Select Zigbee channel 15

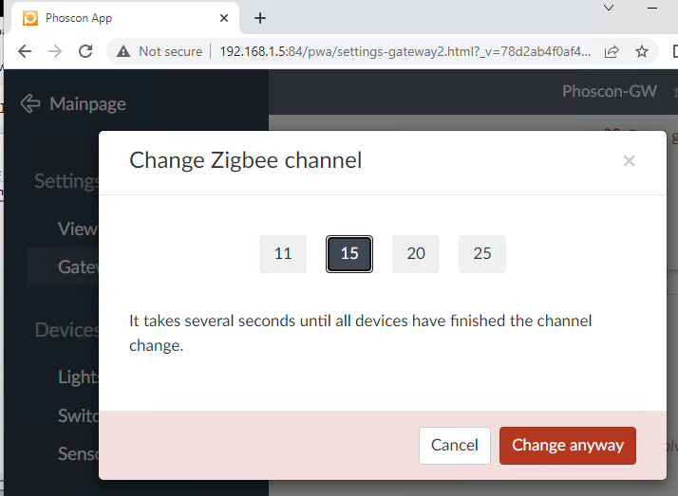pyautogui.click(x=349, y=254)
